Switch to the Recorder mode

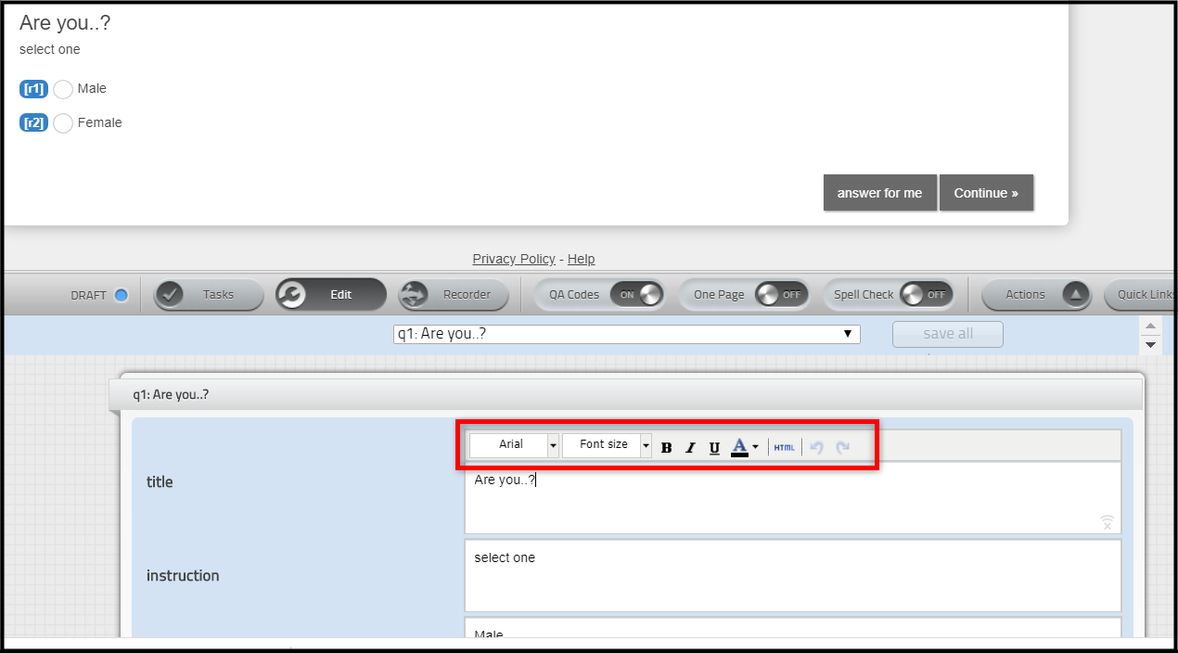(454, 295)
